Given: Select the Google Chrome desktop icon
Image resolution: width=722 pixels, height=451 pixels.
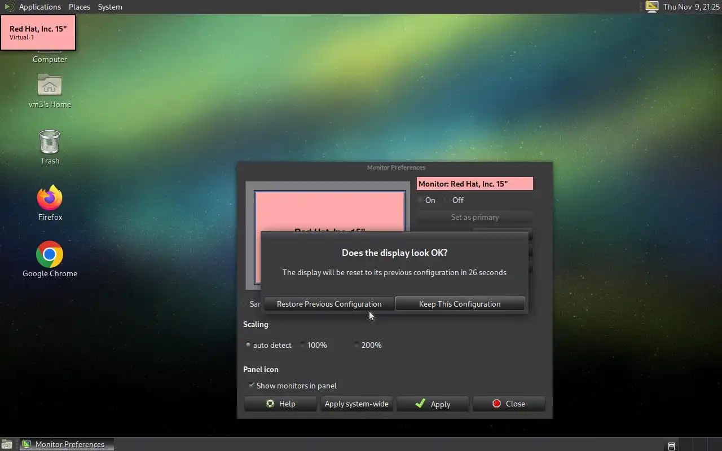Looking at the screenshot, I should [x=50, y=254].
